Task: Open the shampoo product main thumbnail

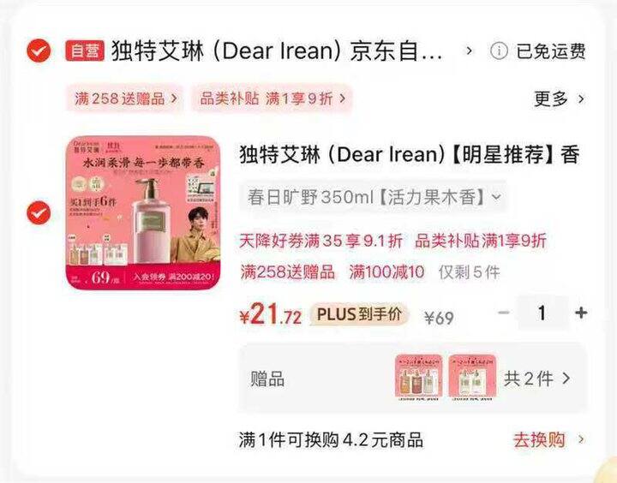Action: (x=143, y=212)
